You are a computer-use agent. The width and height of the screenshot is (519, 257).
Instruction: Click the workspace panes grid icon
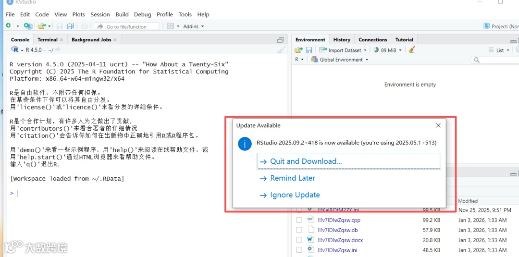pyautogui.click(x=170, y=26)
